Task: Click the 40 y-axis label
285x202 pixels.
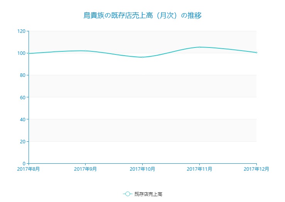Action: (x=22, y=119)
